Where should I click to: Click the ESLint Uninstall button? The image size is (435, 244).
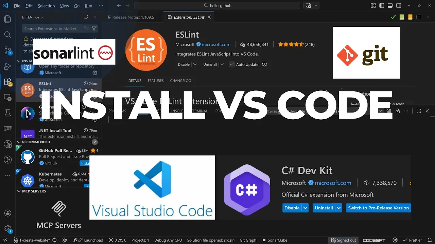click(210, 64)
